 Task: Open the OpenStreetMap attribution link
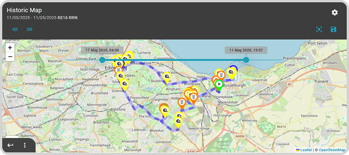pyautogui.click(x=332, y=150)
